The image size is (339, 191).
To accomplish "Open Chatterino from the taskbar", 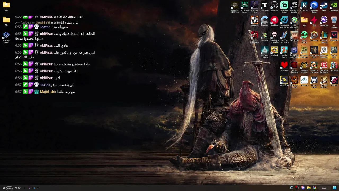I will click(291, 188).
